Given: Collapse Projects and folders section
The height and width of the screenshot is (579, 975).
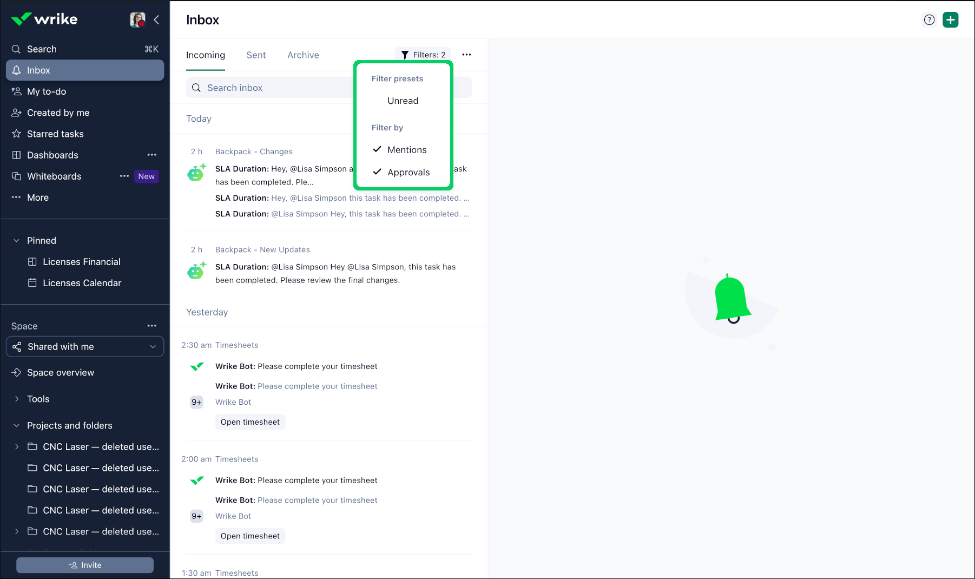Looking at the screenshot, I should click(x=16, y=425).
